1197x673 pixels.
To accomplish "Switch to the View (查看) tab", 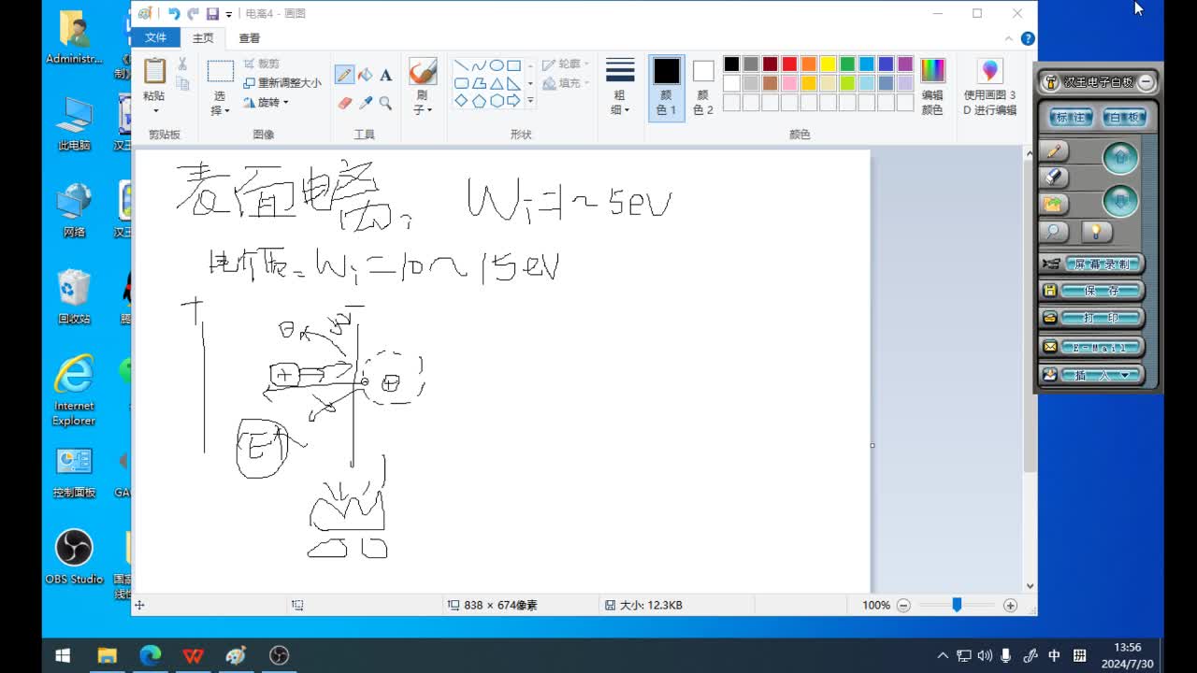I will [250, 38].
